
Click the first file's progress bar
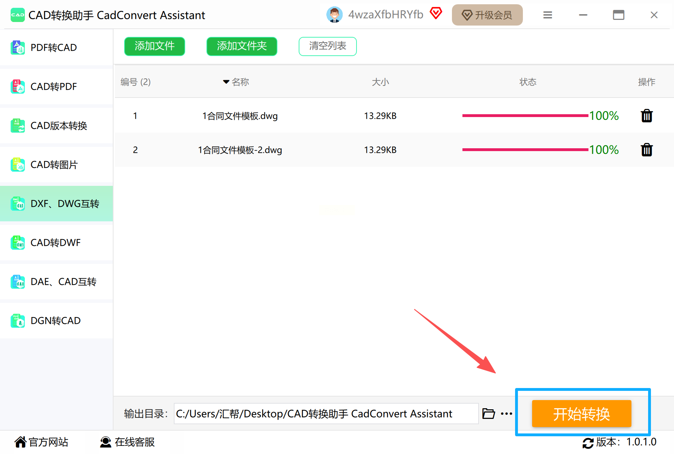(x=525, y=116)
